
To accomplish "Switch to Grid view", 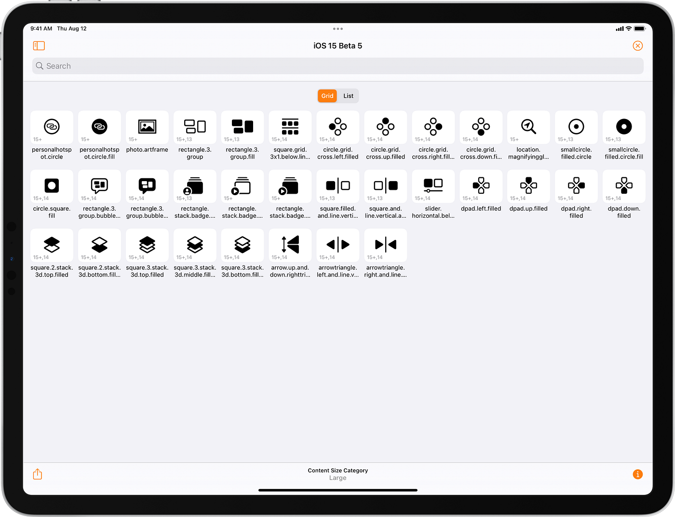I will coord(327,96).
